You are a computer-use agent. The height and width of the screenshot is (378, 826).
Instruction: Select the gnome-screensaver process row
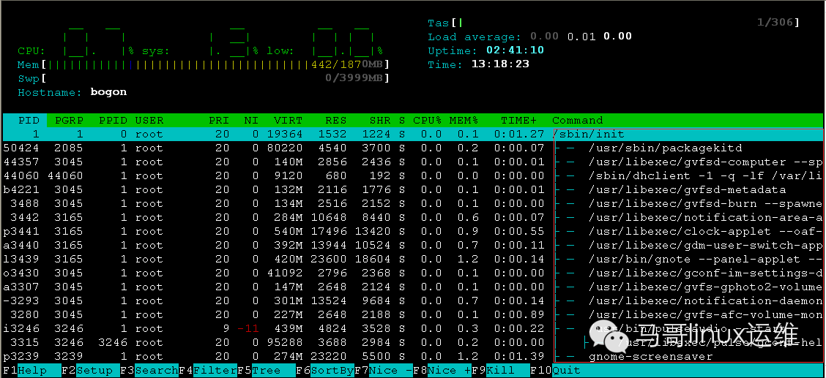coord(413,357)
